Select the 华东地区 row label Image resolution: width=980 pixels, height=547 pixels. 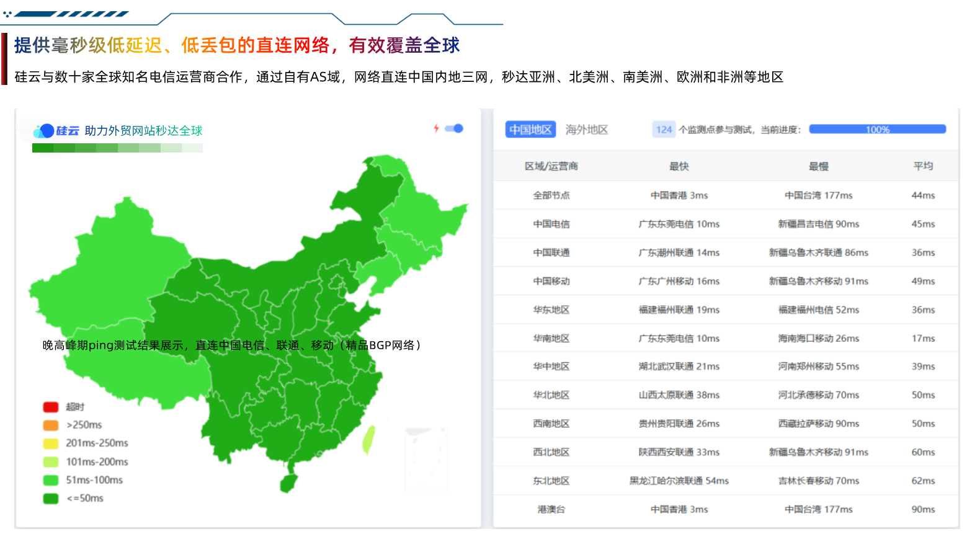coord(551,309)
